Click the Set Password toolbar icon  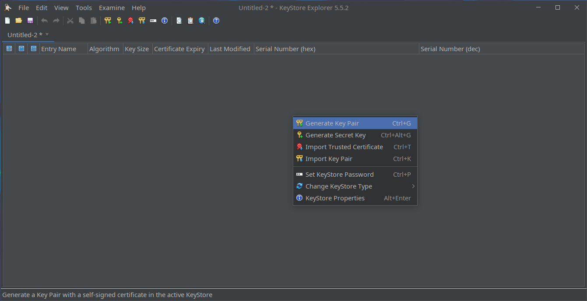point(153,21)
